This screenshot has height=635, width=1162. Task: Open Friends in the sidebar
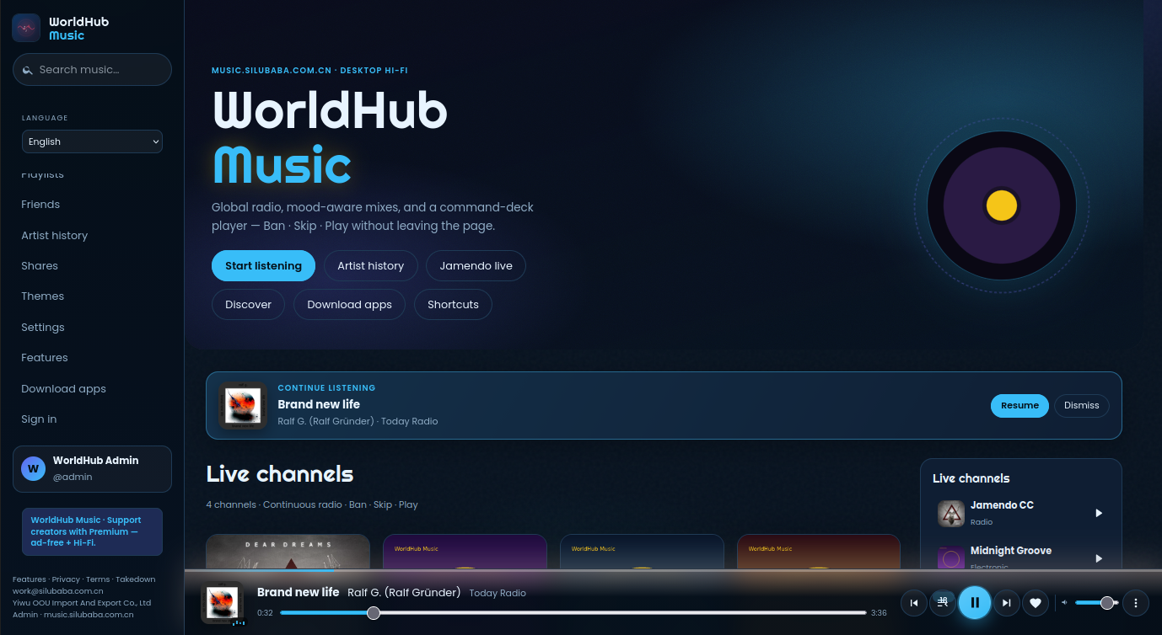tap(40, 204)
